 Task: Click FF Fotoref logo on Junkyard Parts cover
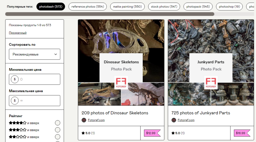pos(211,83)
